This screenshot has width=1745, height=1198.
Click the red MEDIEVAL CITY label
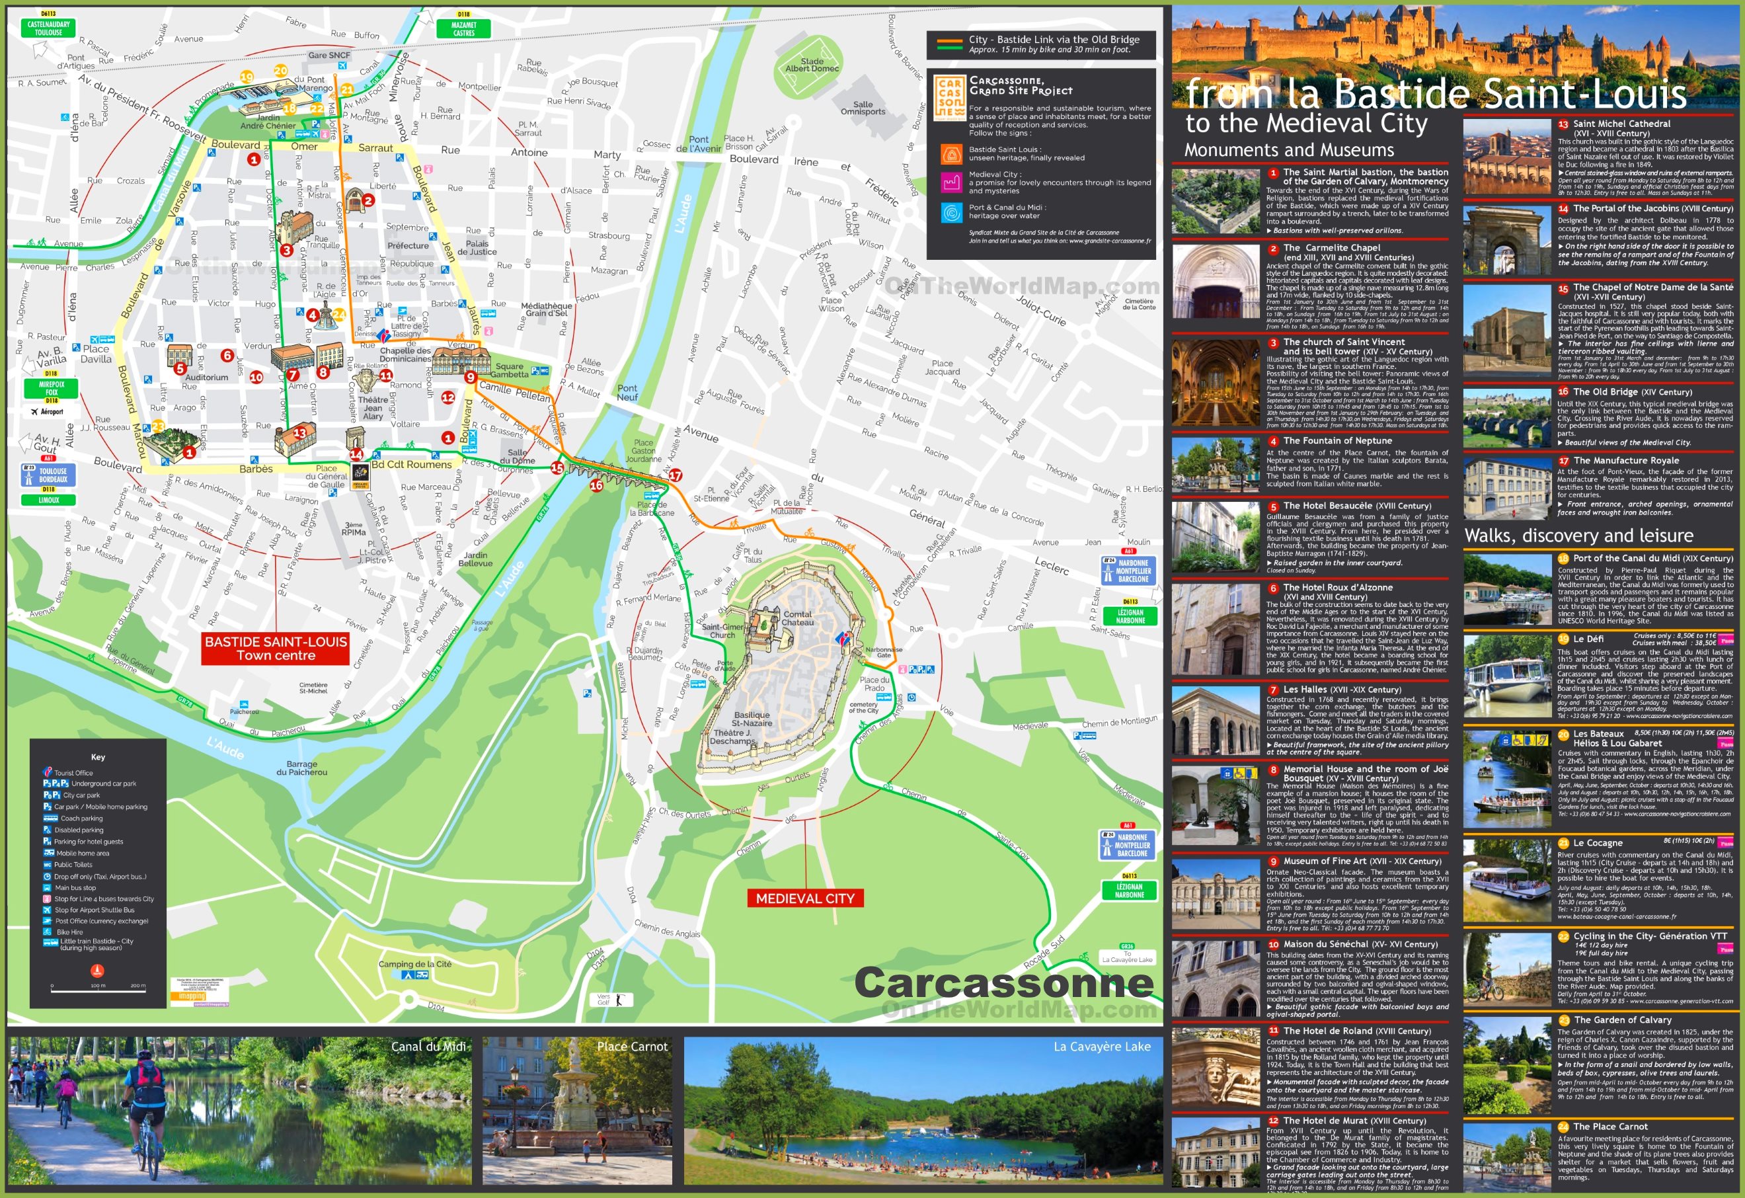pyautogui.click(x=805, y=899)
